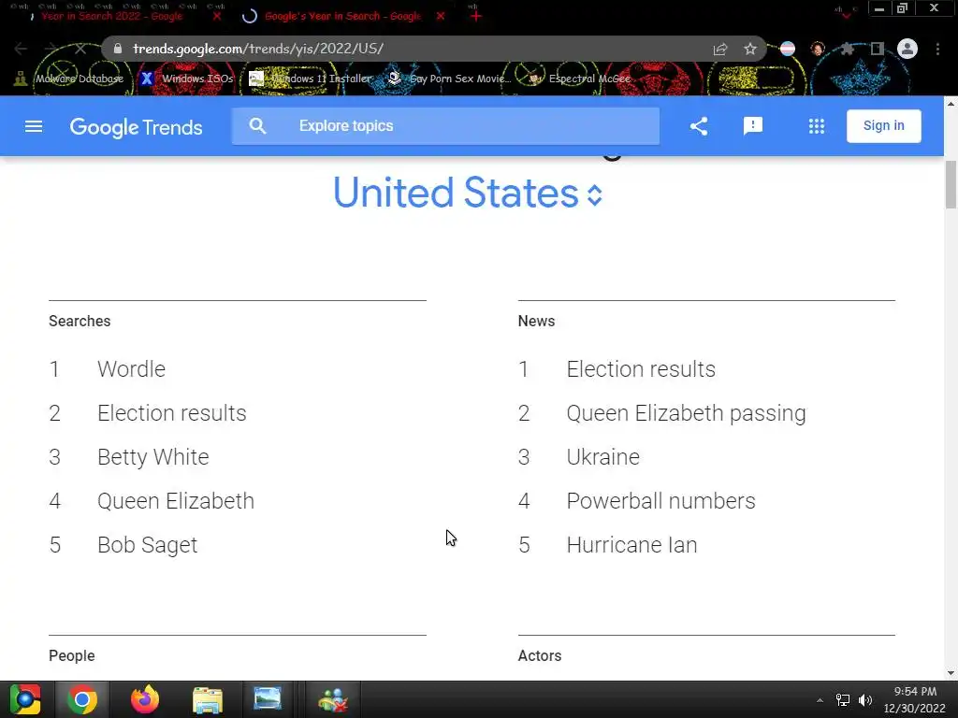Go back to the previous page
Screen dimensions: 958x718
(21, 49)
